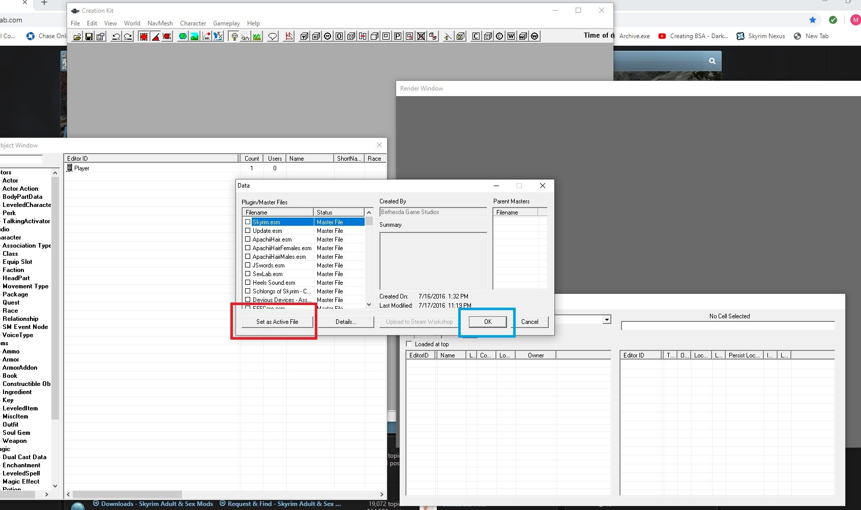Click the cube with T toolbar icon
The image size is (861, 510).
(x=304, y=36)
